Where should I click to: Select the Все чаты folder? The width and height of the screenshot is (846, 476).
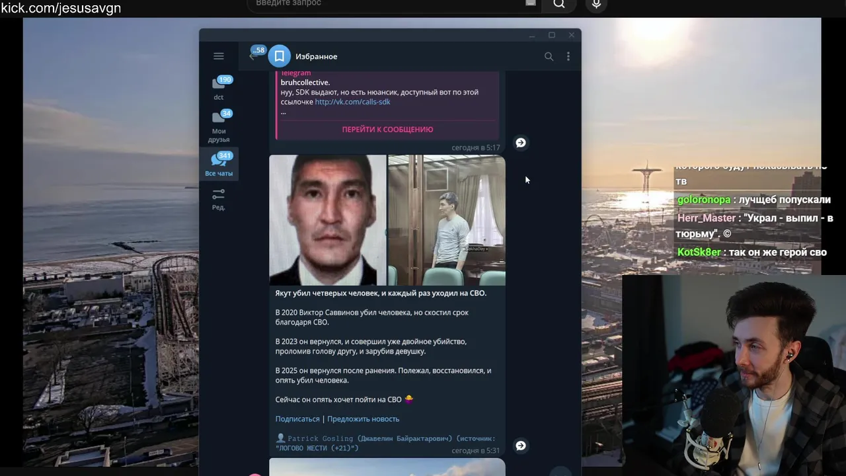[x=219, y=164]
